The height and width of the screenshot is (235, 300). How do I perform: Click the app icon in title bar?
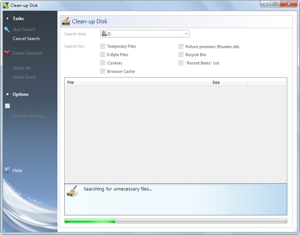[x=6, y=5]
